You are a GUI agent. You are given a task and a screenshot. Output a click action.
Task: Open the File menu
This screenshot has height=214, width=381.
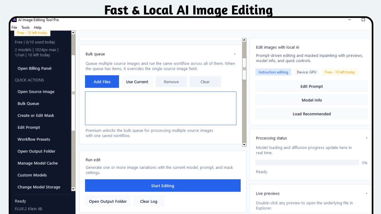[14, 27]
